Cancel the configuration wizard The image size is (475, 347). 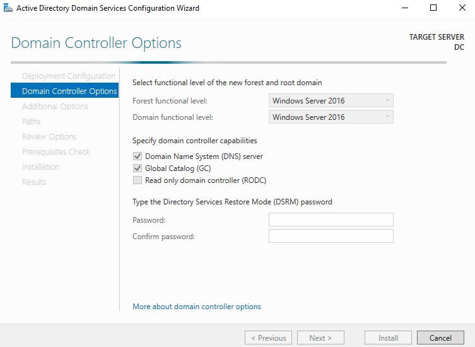pos(440,338)
